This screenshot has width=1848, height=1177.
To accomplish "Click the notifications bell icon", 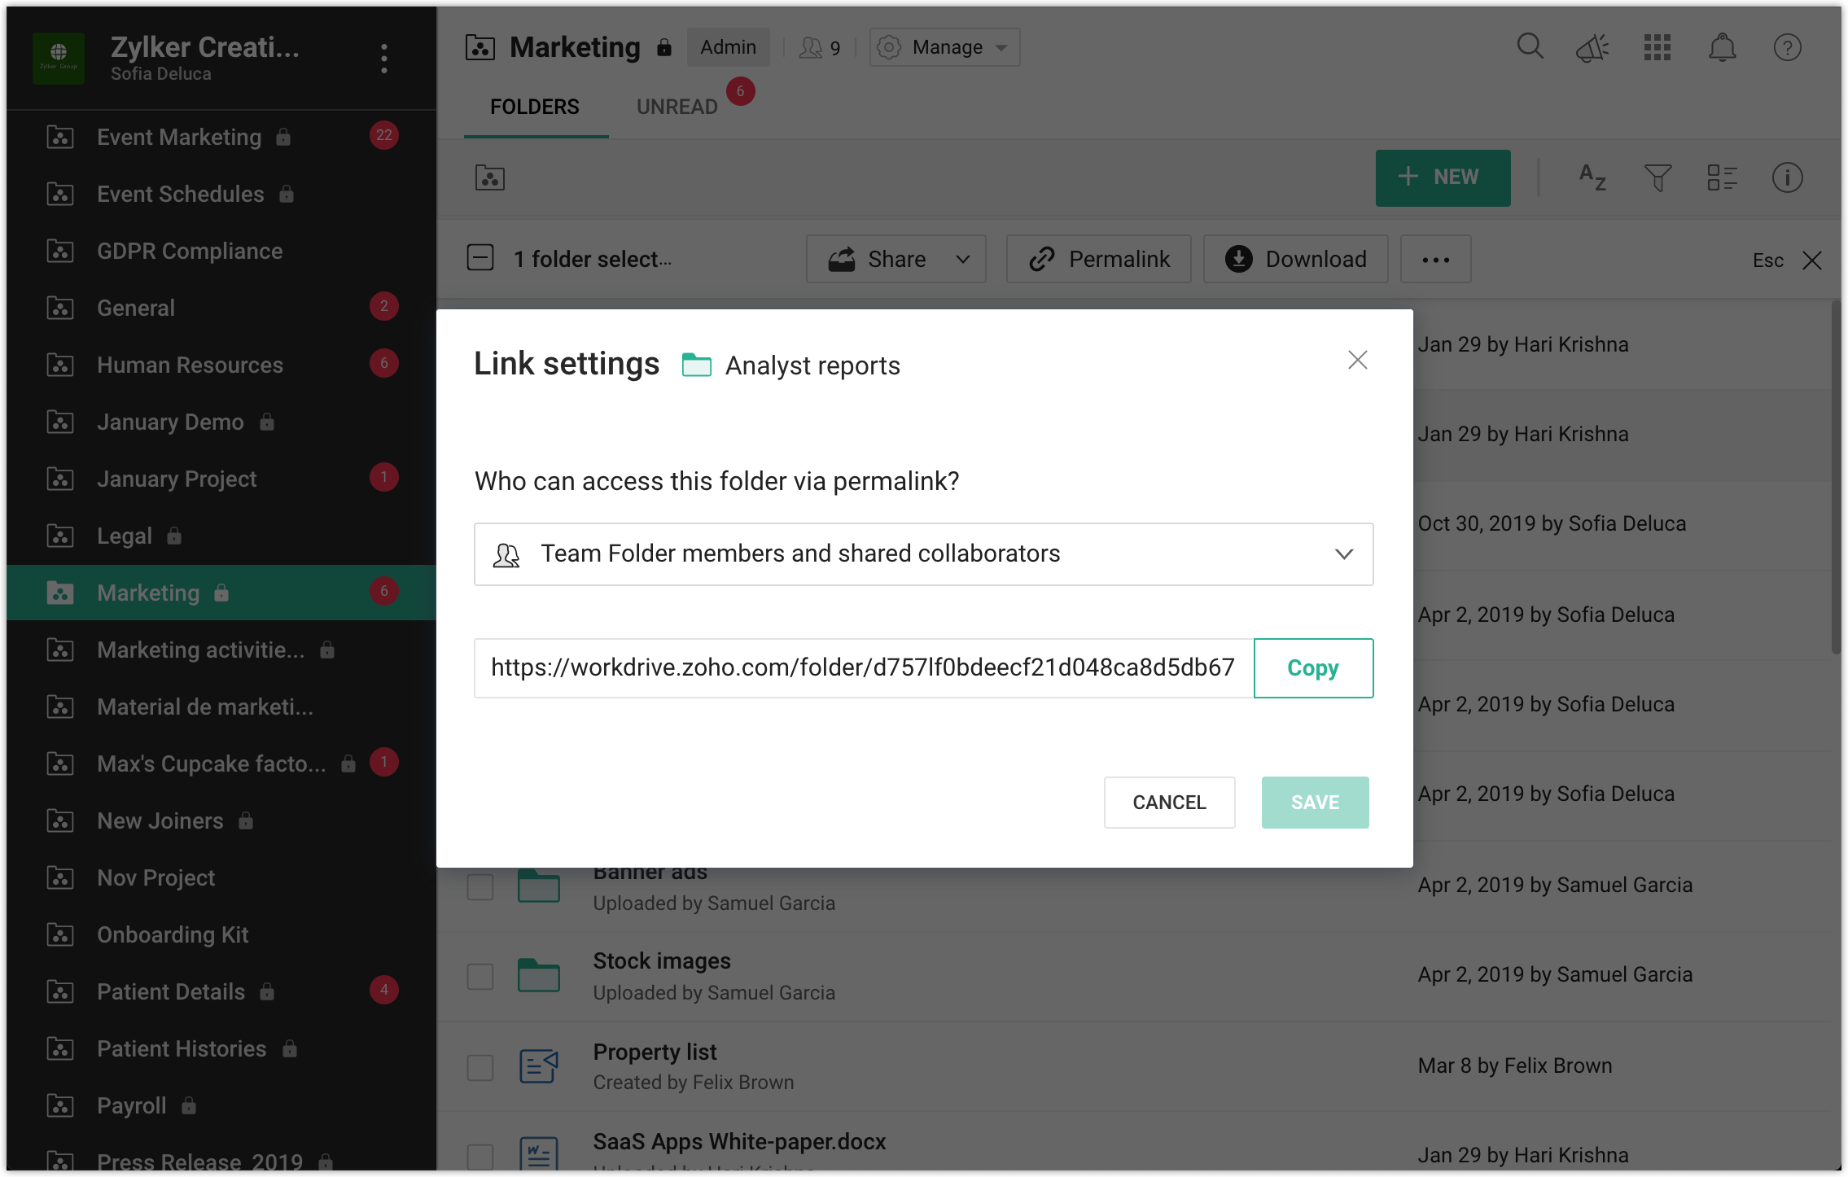I will click(1722, 47).
